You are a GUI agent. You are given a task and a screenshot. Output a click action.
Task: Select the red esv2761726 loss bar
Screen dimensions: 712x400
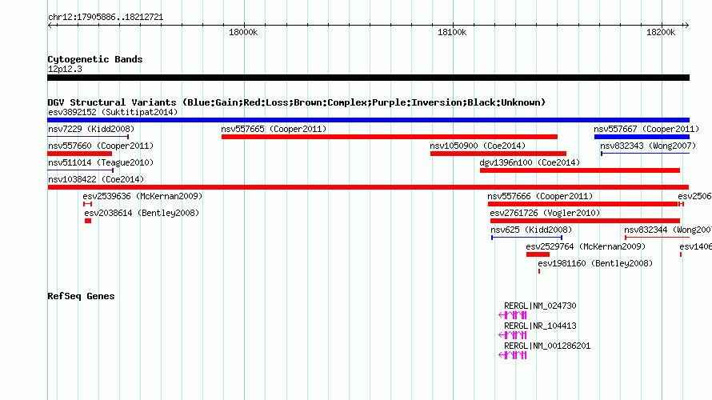coord(585,221)
